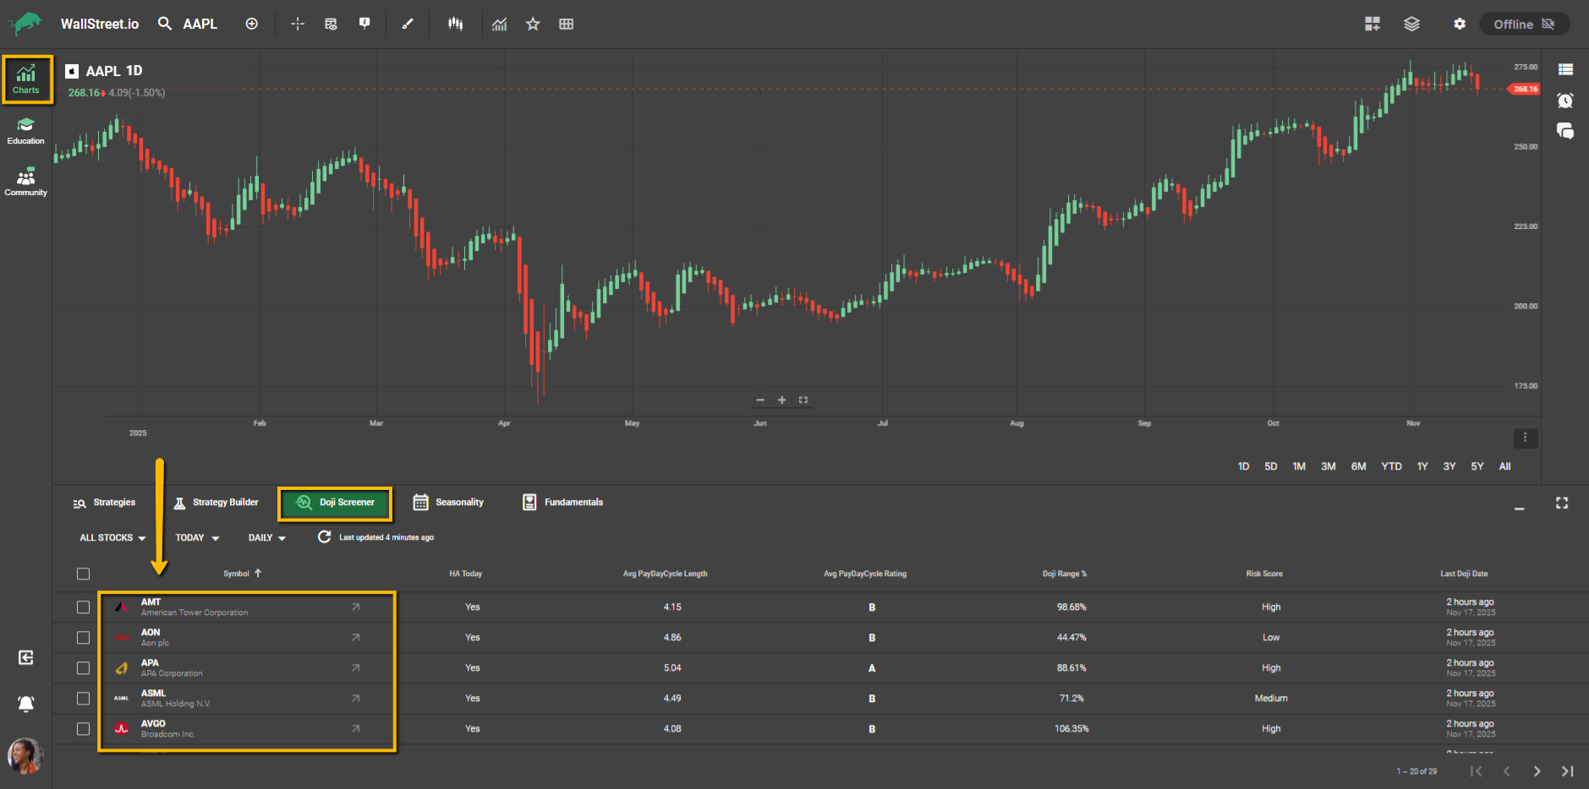
Task: Select the YTD time range
Action: coord(1391,466)
